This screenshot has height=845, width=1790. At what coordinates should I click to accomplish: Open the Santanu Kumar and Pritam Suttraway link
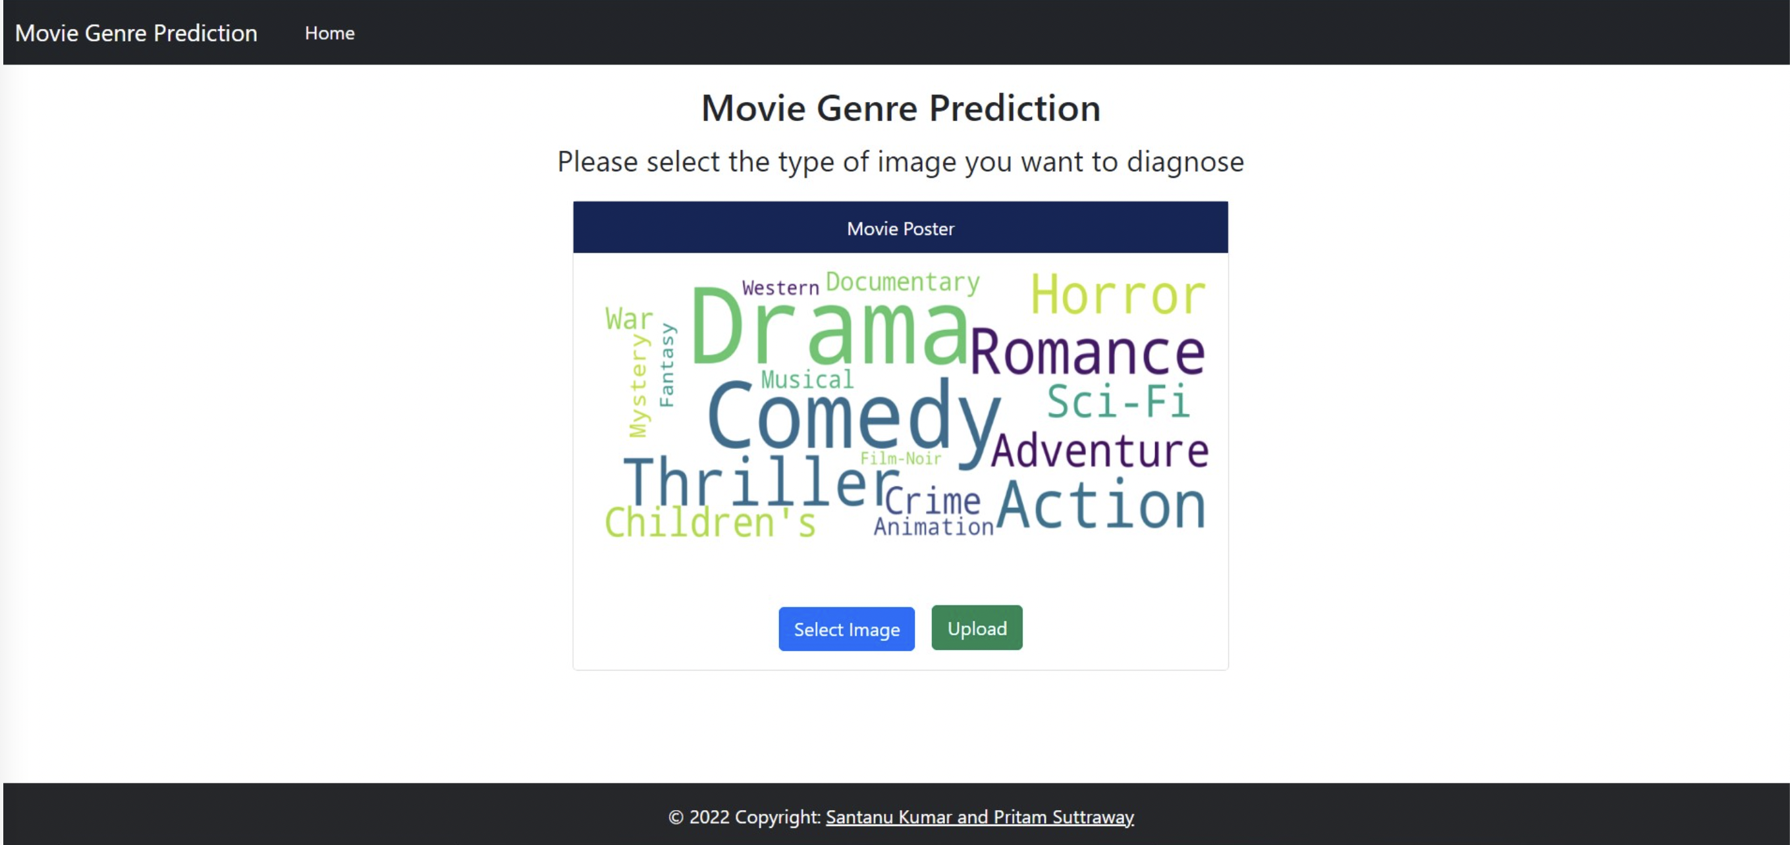click(980, 817)
